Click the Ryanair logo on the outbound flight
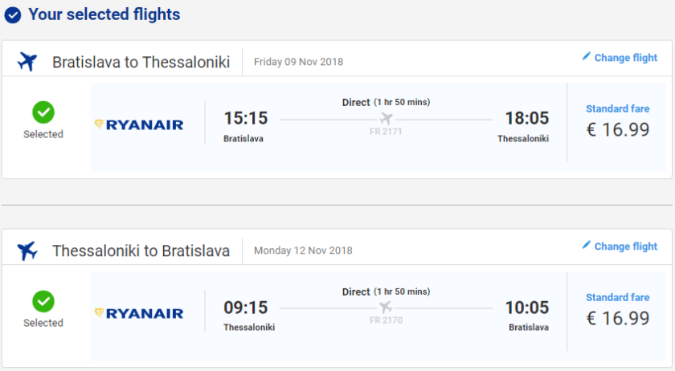 tap(139, 124)
